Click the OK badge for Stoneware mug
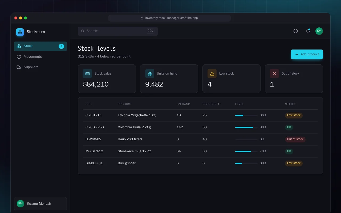 289,151
